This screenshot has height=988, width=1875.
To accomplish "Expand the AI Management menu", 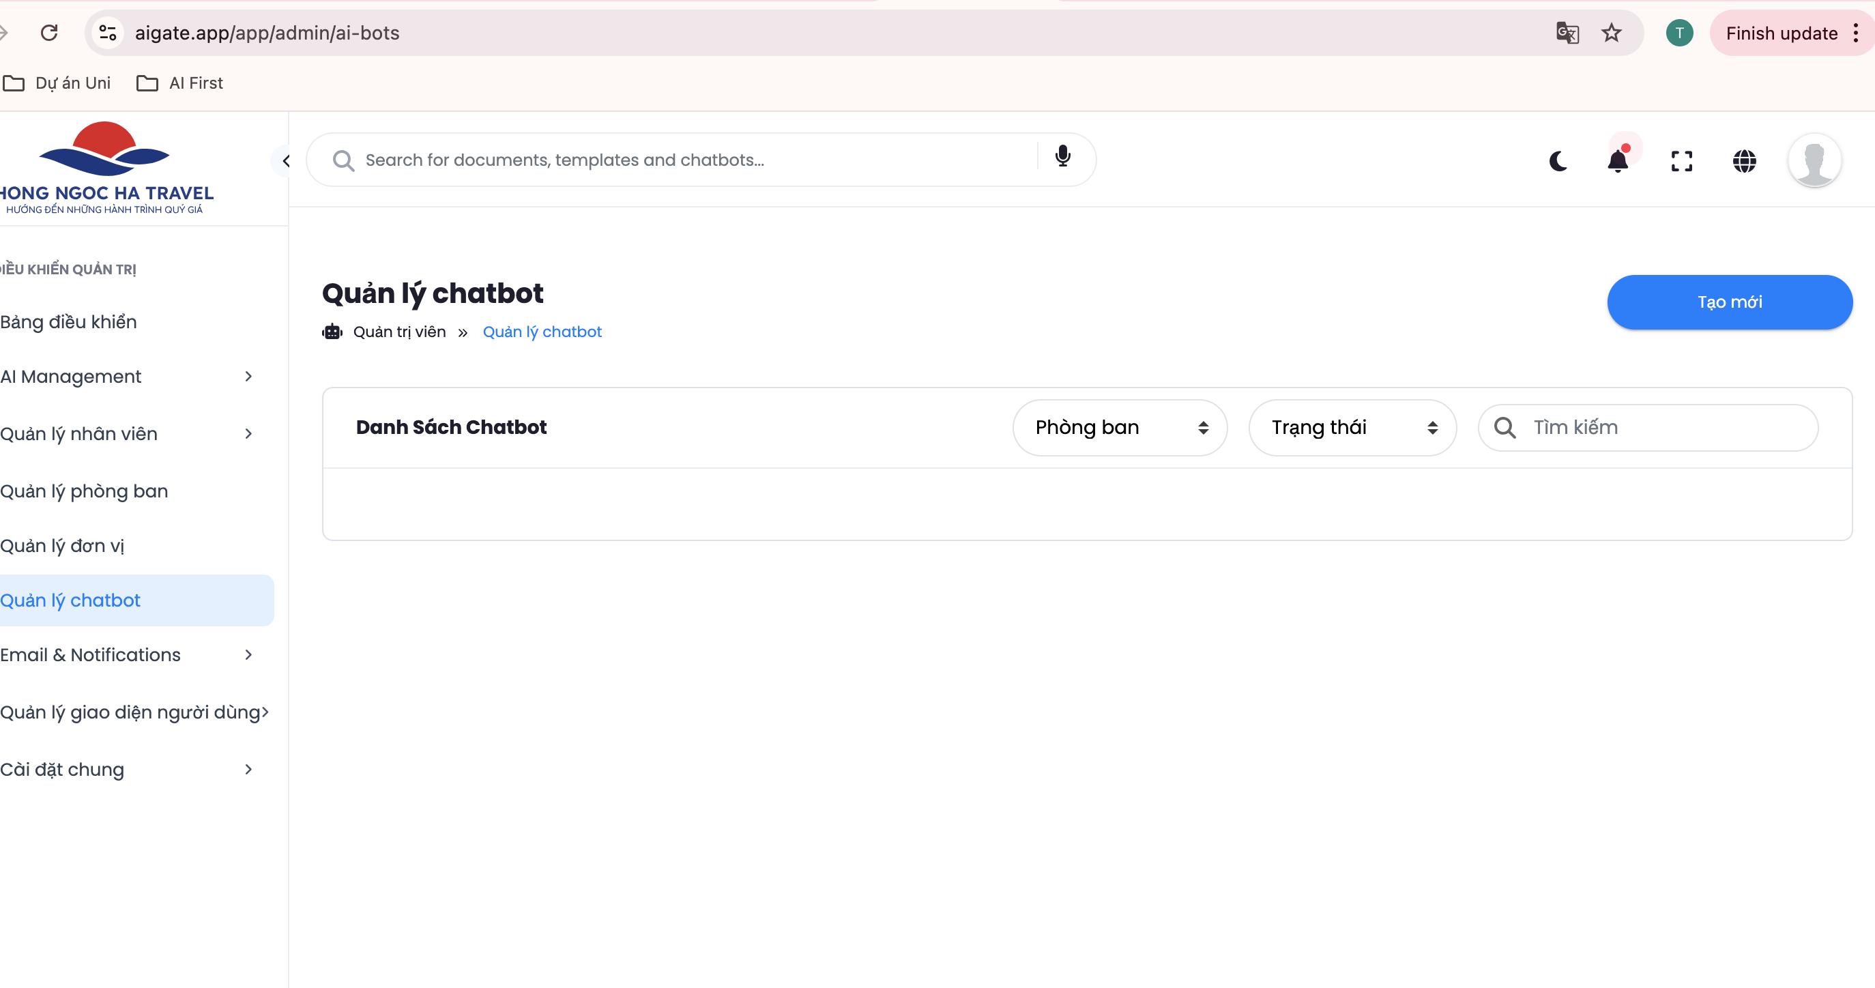I will (128, 377).
